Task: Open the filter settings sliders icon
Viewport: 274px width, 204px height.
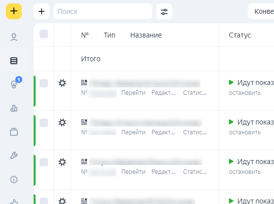Action: click(x=164, y=11)
